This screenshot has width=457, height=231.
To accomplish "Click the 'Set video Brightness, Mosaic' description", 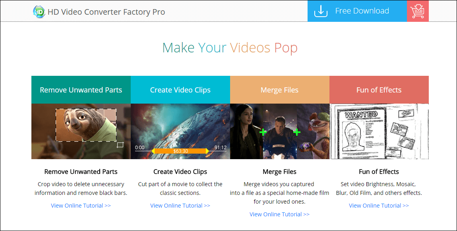I will pyautogui.click(x=379, y=189).
